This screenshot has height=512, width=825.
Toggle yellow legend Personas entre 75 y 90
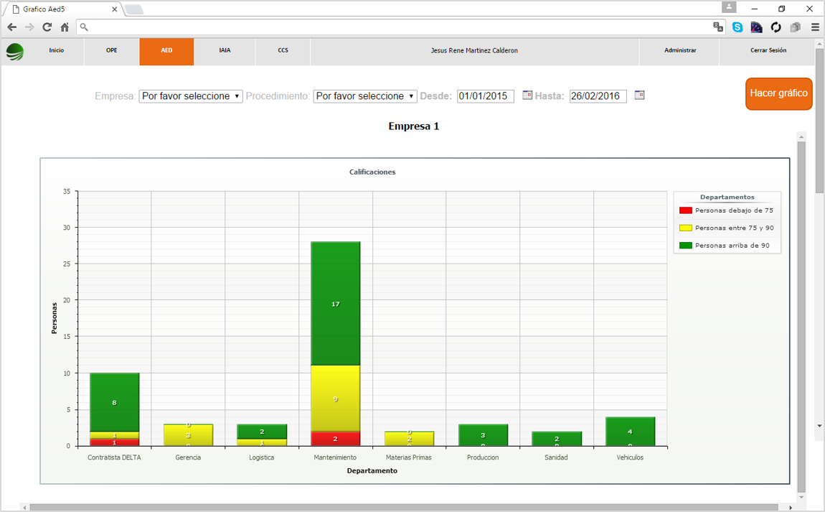(727, 228)
